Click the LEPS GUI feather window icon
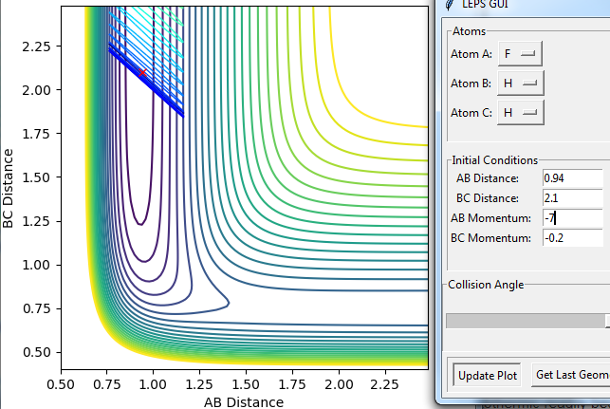 tap(450, 5)
